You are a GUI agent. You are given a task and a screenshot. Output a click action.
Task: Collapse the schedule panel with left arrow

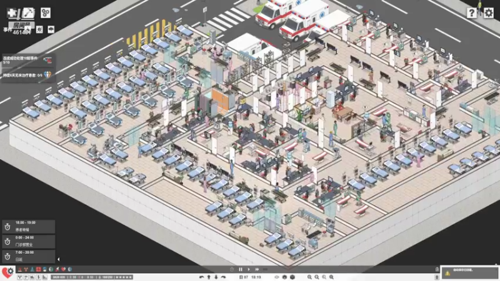58,259
